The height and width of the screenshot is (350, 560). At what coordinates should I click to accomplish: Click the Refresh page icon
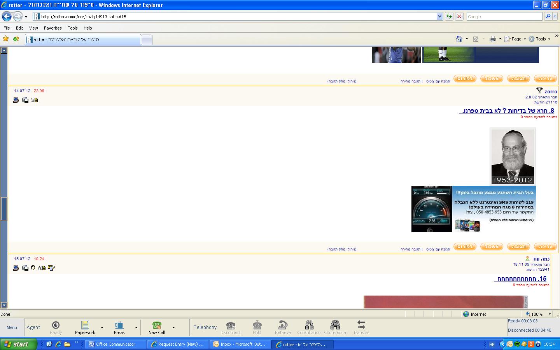449,16
